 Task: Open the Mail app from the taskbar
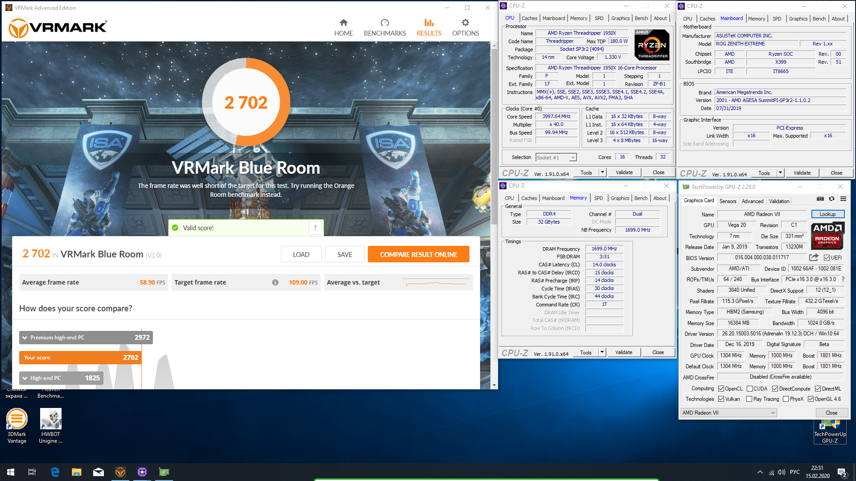pyautogui.click(x=99, y=472)
